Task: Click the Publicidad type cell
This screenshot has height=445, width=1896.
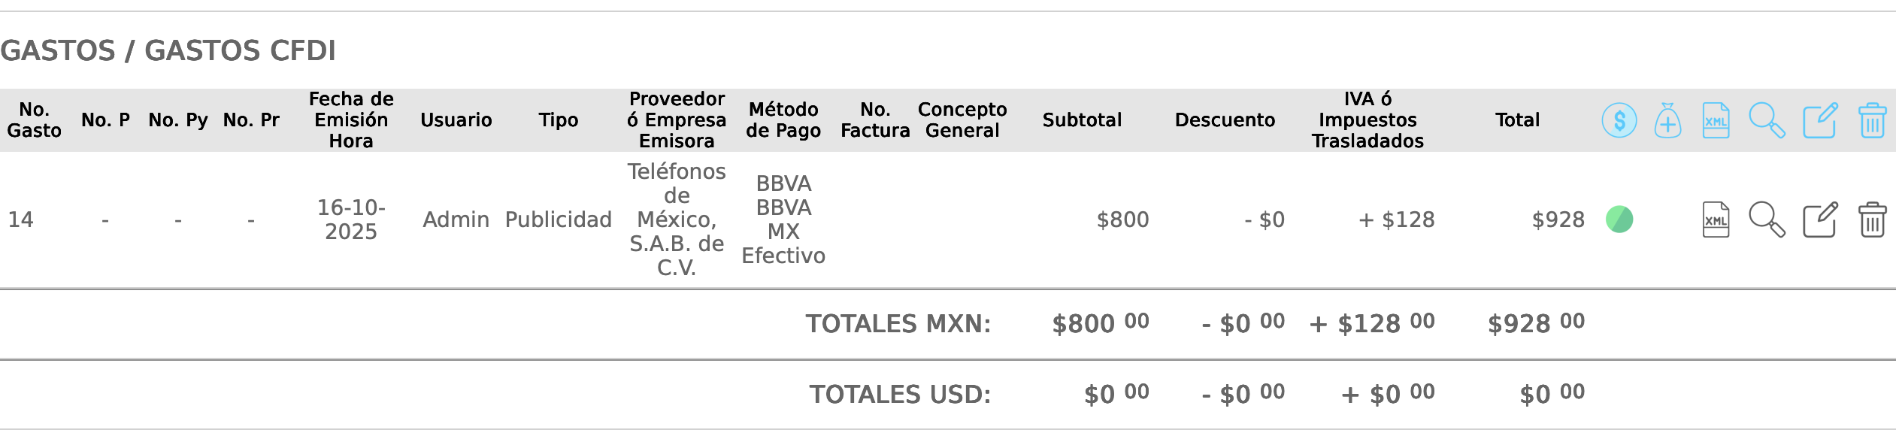Action: (558, 219)
